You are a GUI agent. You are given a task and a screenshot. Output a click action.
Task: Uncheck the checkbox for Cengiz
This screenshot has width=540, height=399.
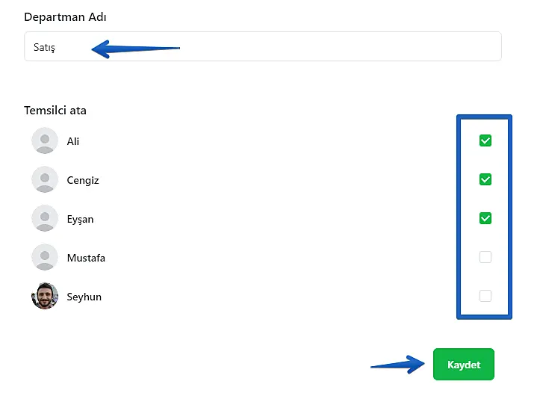[485, 179]
